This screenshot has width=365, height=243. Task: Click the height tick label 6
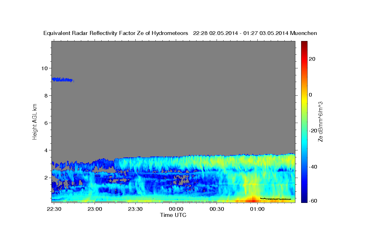(x=46, y=123)
